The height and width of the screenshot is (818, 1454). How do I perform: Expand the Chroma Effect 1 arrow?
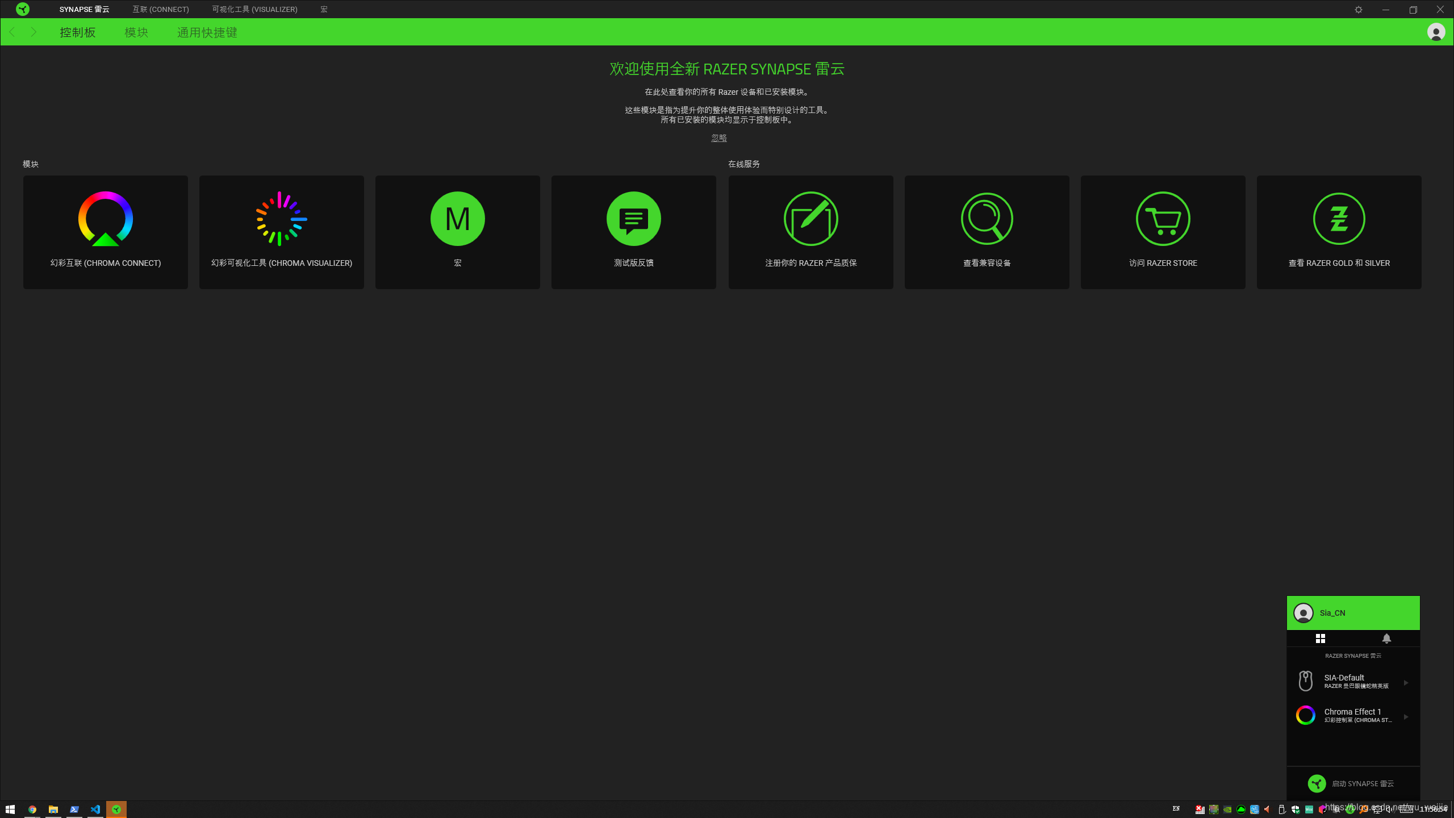[x=1406, y=716]
